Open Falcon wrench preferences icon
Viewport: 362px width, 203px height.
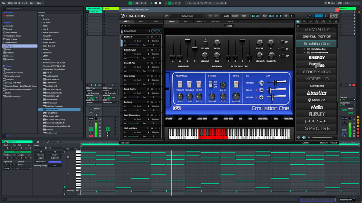(x=166, y=16)
